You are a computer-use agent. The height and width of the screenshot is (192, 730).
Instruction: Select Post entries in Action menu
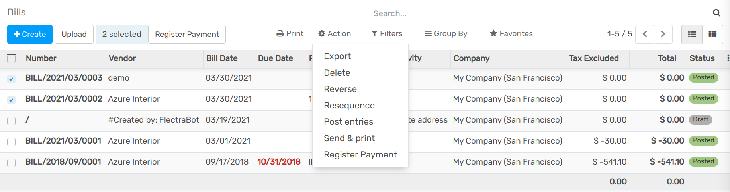(x=348, y=122)
